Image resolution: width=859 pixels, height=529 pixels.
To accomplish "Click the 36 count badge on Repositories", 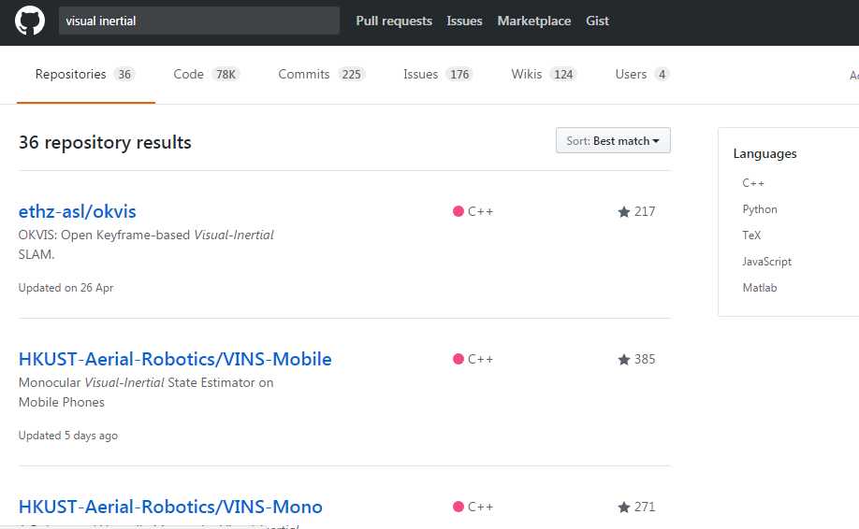I will point(124,75).
